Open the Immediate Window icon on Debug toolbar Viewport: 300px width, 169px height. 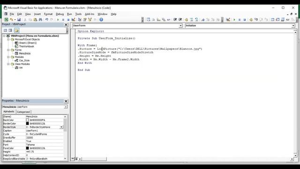click(277, 20)
